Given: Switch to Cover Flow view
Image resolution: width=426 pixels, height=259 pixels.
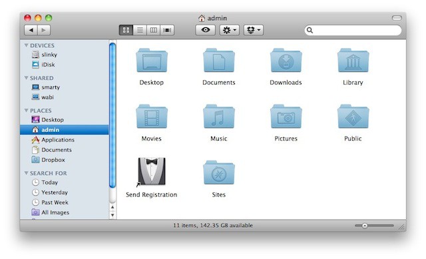Looking at the screenshot, I should pyautogui.click(x=167, y=30).
